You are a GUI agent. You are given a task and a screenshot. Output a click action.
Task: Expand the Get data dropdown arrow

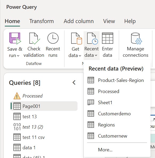click(x=80, y=56)
